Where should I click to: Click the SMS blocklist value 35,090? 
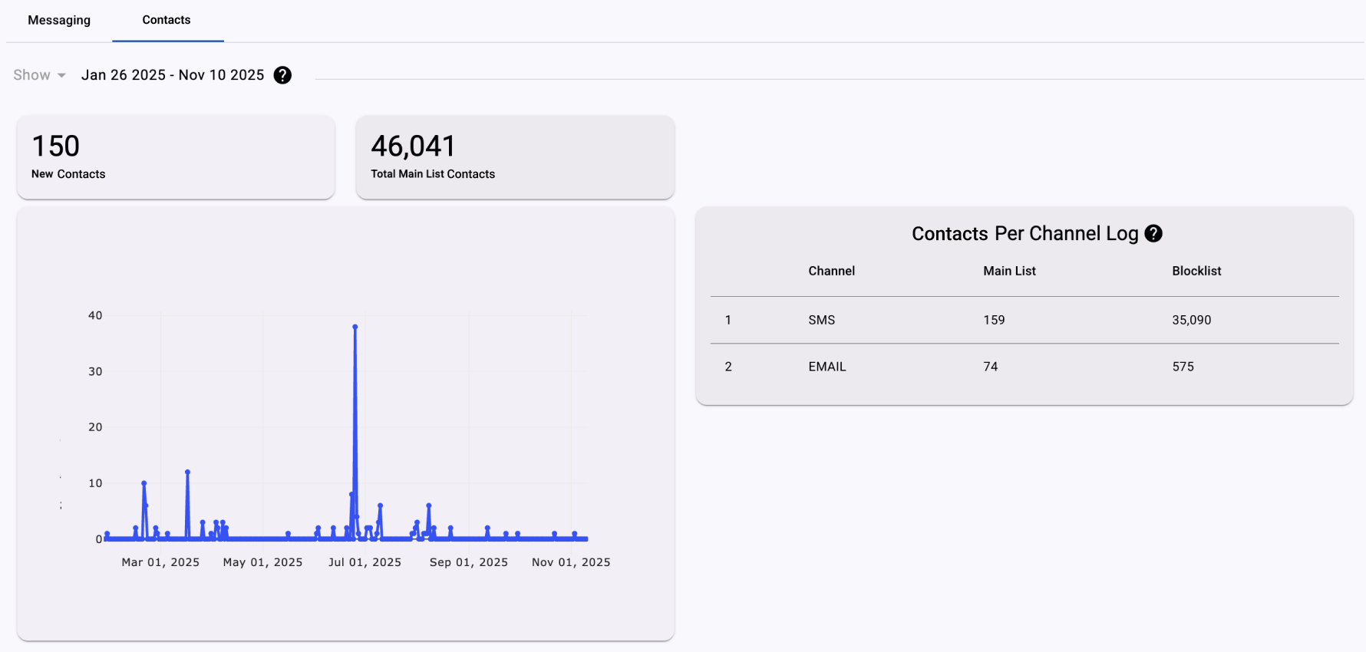[x=1191, y=320]
